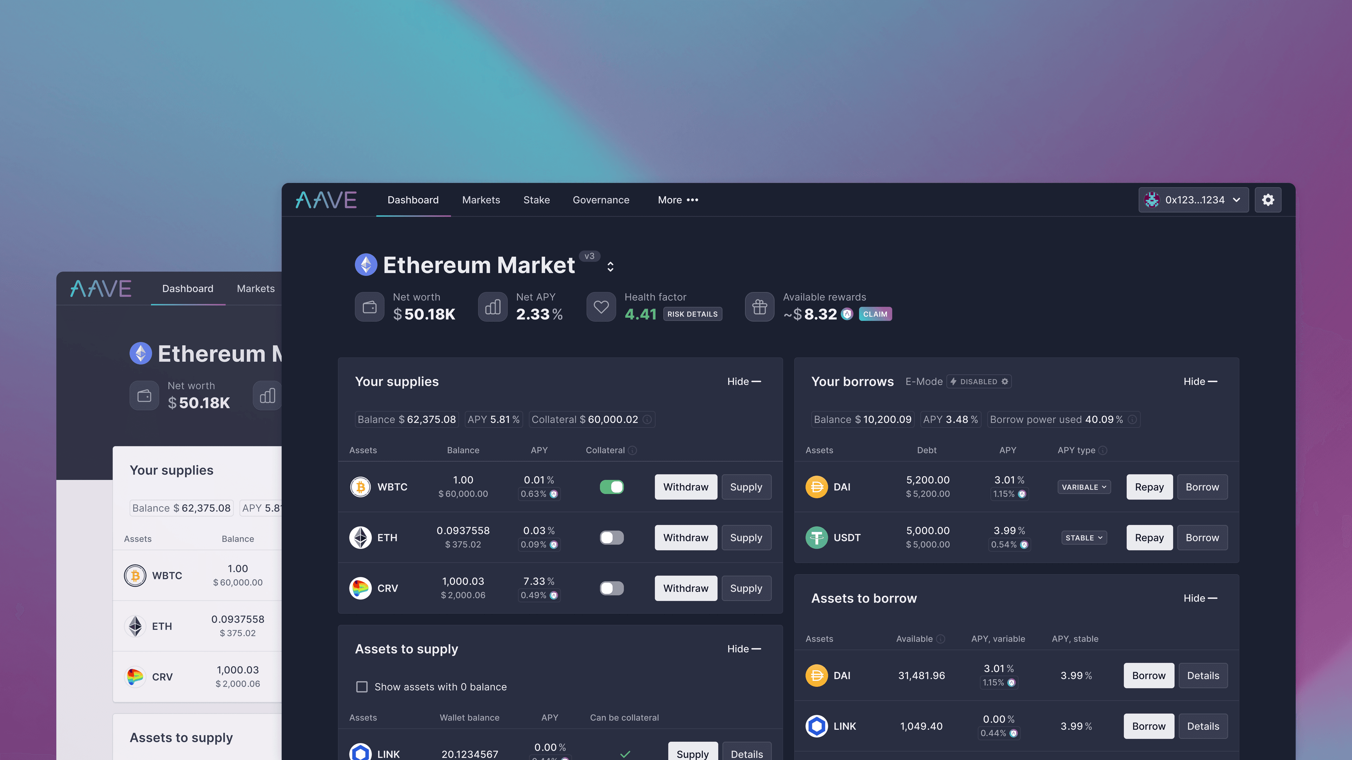The width and height of the screenshot is (1352, 760).
Task: Select the Governance menu item
Action: 601,199
